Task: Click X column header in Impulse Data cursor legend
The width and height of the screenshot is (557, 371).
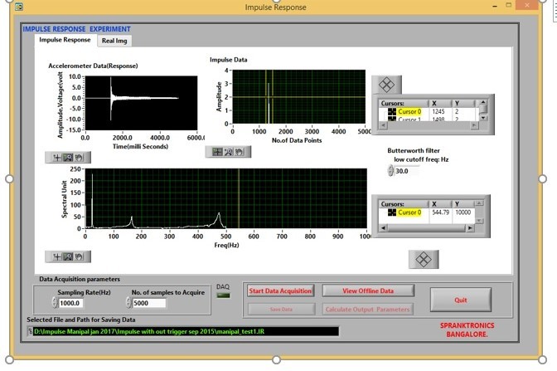Action: tap(440, 103)
